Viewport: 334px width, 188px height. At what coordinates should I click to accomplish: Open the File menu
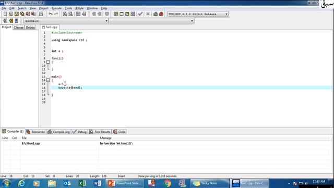click(x=4, y=8)
